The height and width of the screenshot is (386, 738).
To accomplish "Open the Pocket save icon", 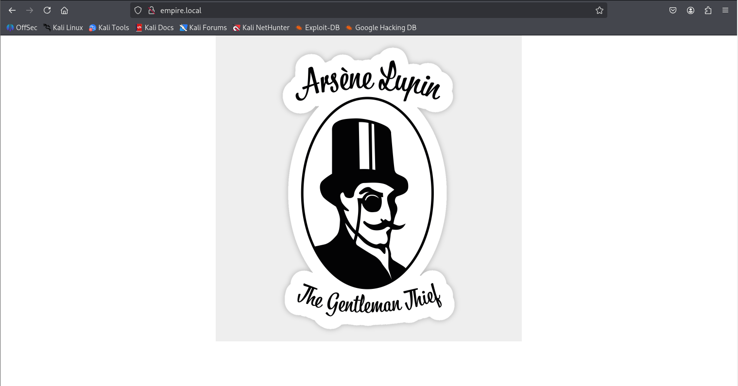I will (x=673, y=10).
